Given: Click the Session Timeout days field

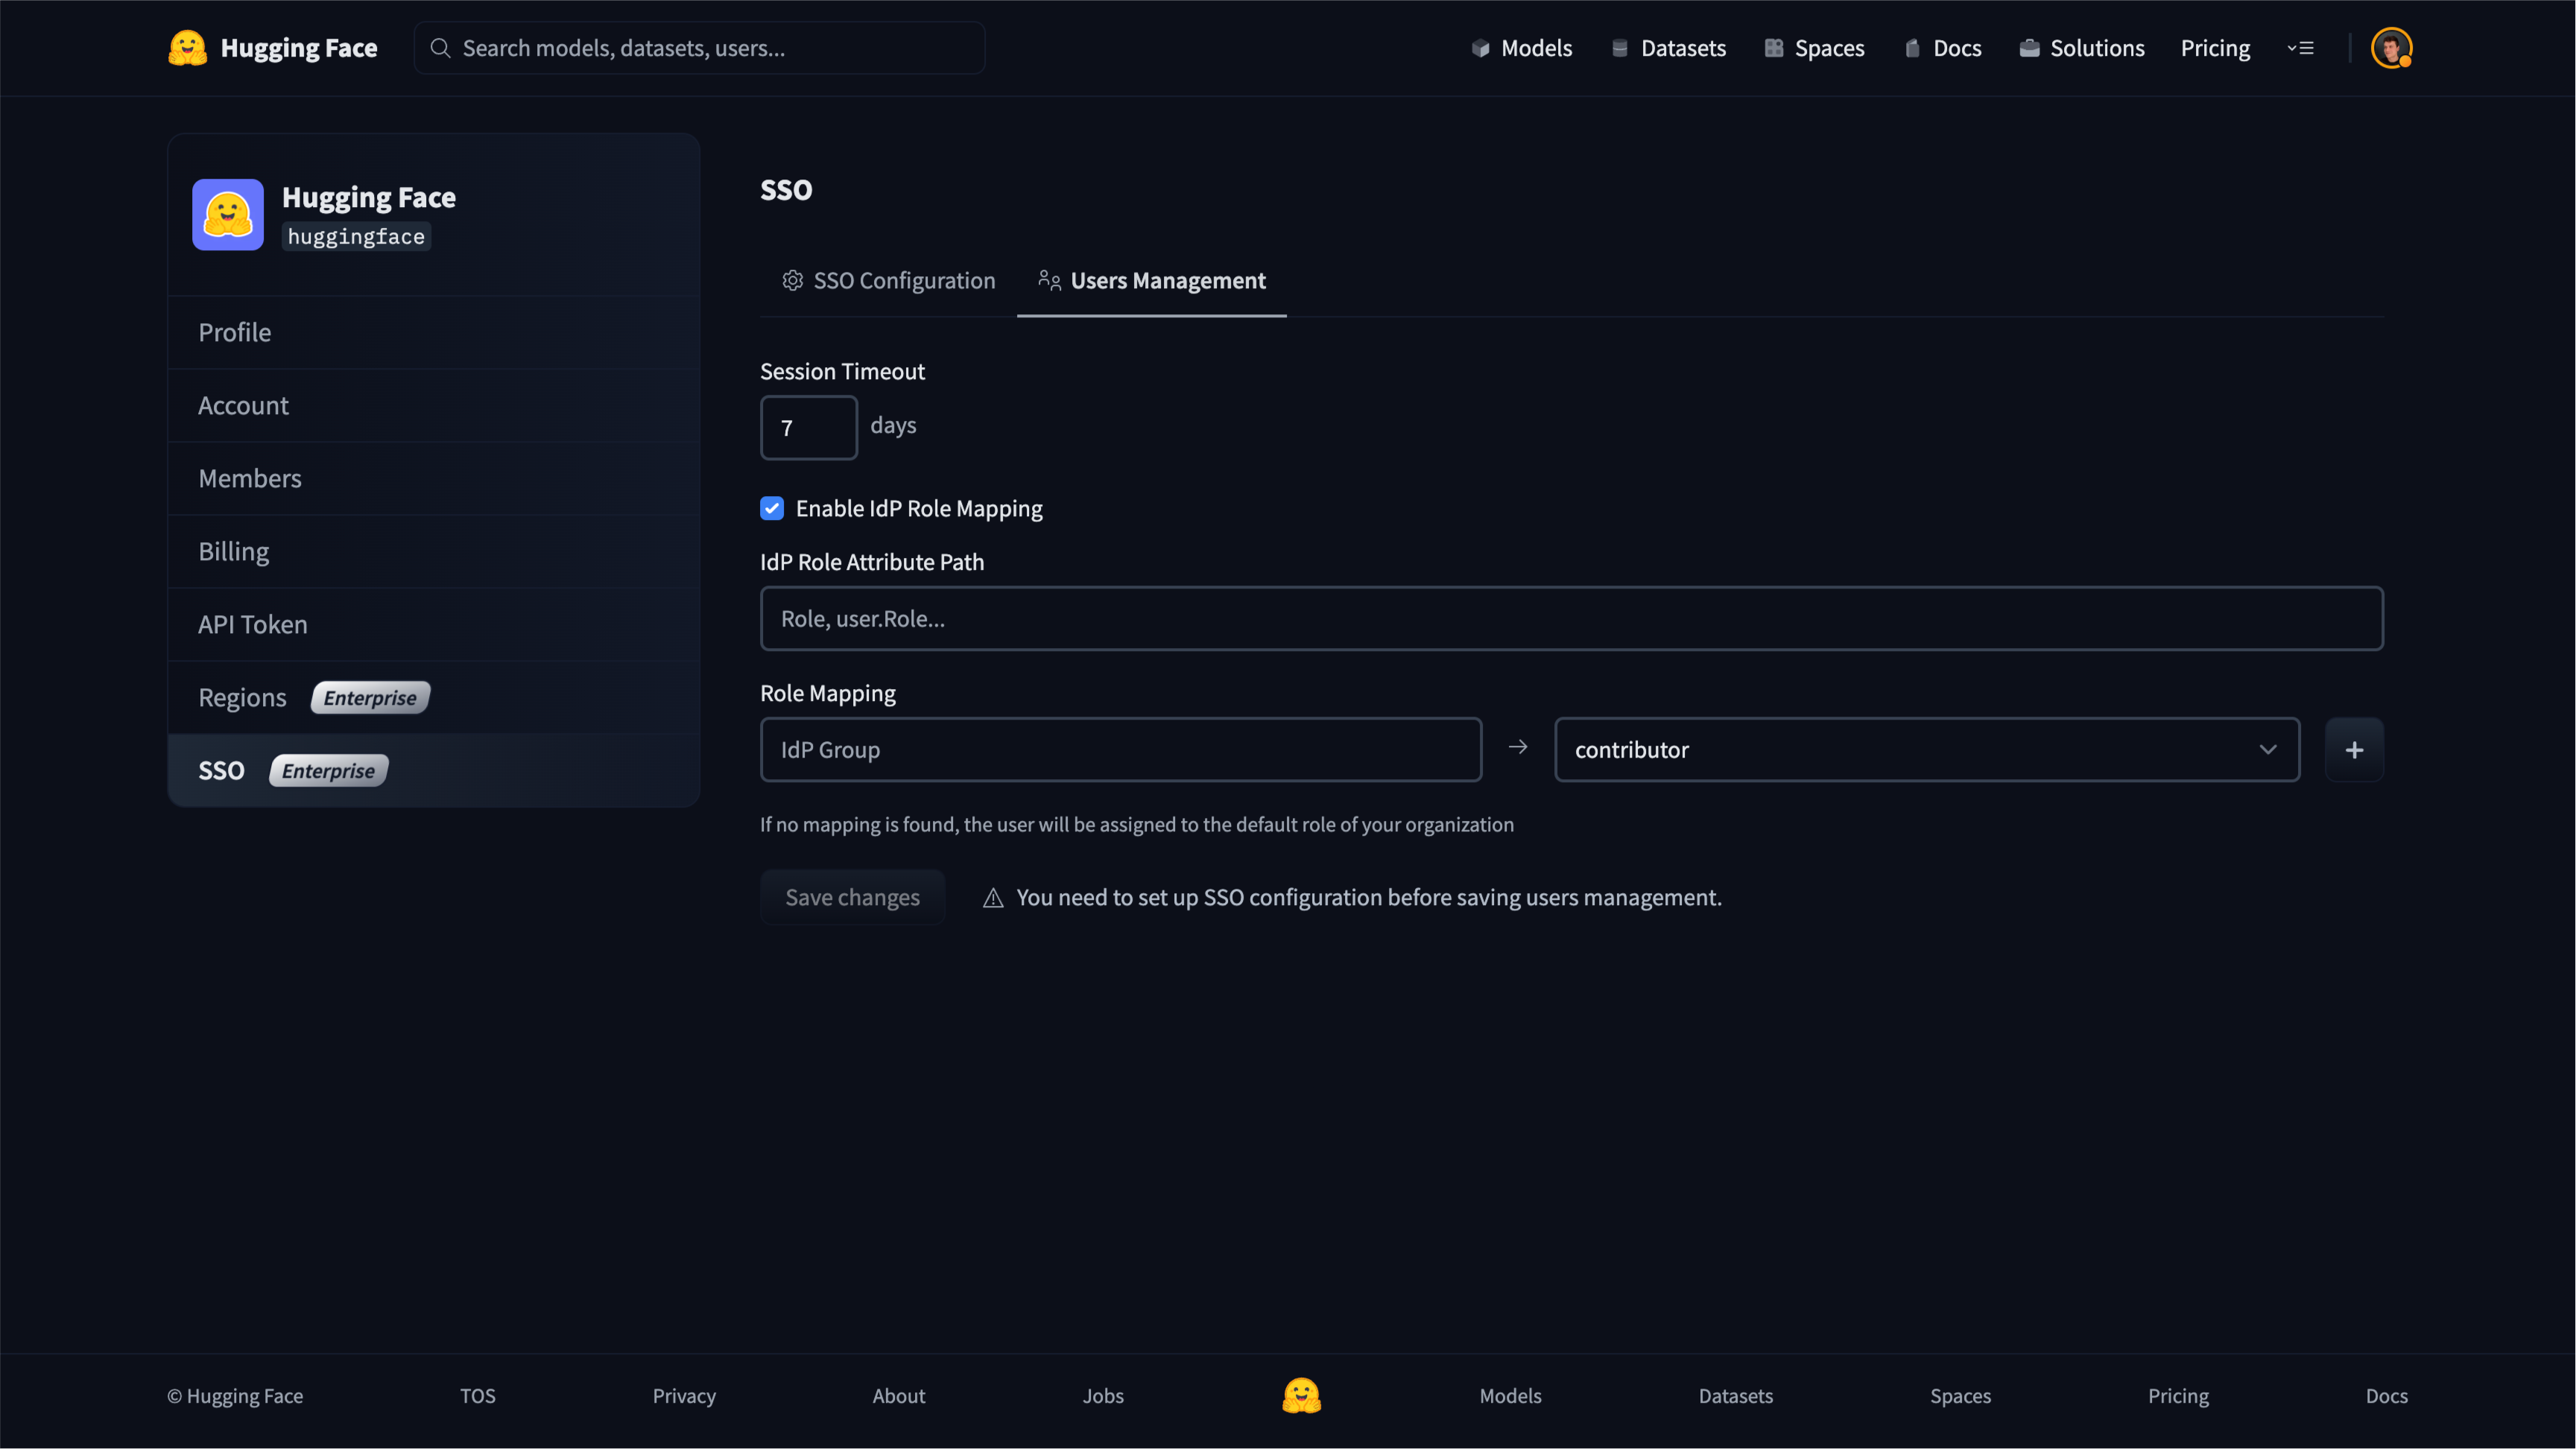Looking at the screenshot, I should [x=808, y=427].
